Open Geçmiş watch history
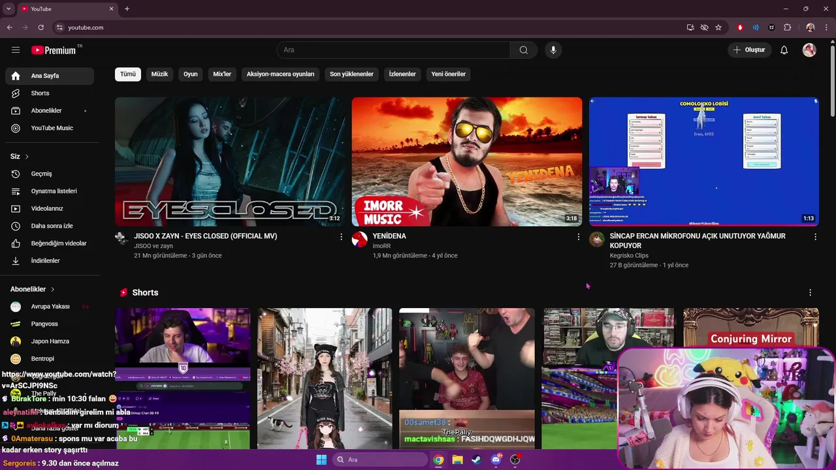836x470 pixels. (x=50, y=174)
